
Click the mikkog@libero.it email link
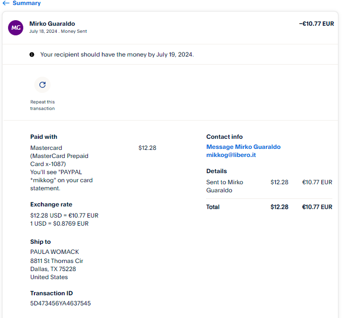coord(231,155)
